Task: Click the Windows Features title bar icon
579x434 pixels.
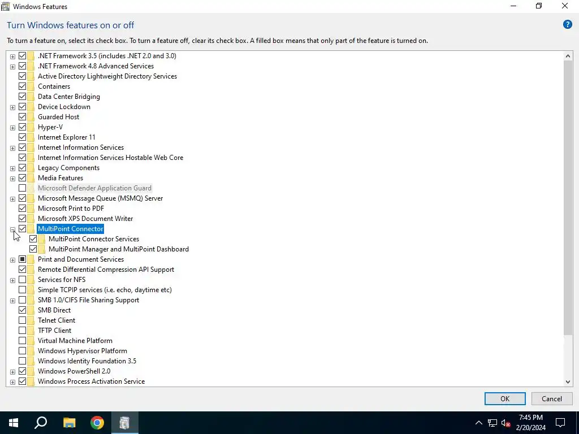Action: pyautogui.click(x=5, y=6)
